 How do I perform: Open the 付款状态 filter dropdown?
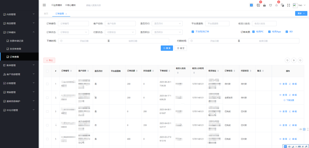tap(120, 32)
